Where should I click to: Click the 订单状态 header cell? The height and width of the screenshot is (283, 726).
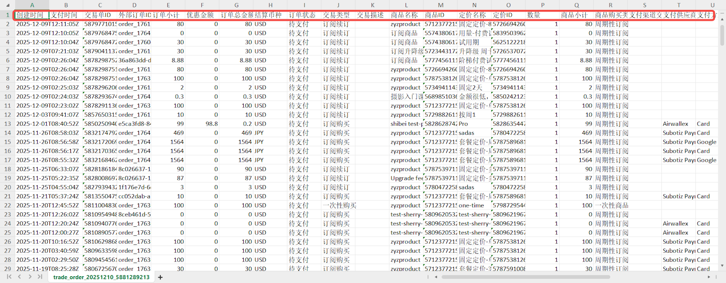pos(304,15)
